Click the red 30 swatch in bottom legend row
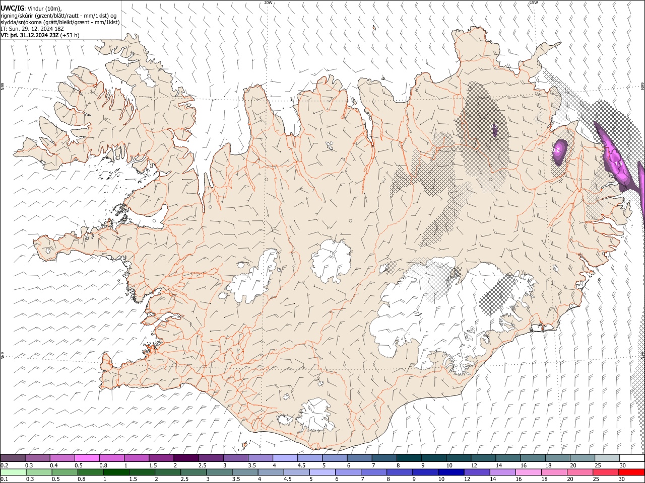The height and width of the screenshot is (483, 645). click(632, 472)
